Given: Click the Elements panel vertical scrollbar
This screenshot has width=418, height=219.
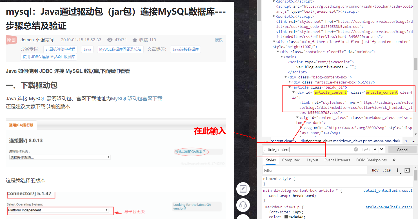Looking at the screenshot, I should tap(415, 64).
